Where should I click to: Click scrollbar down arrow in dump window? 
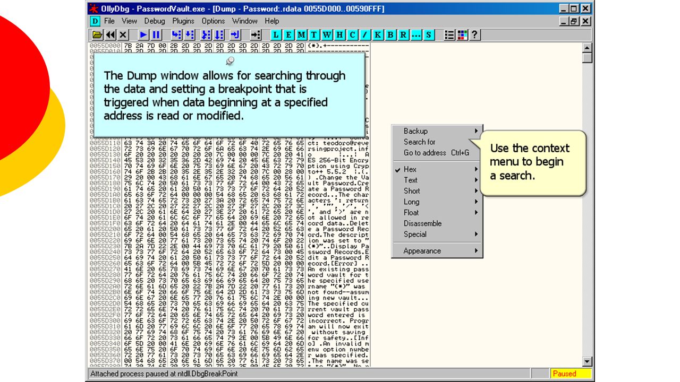click(x=587, y=362)
